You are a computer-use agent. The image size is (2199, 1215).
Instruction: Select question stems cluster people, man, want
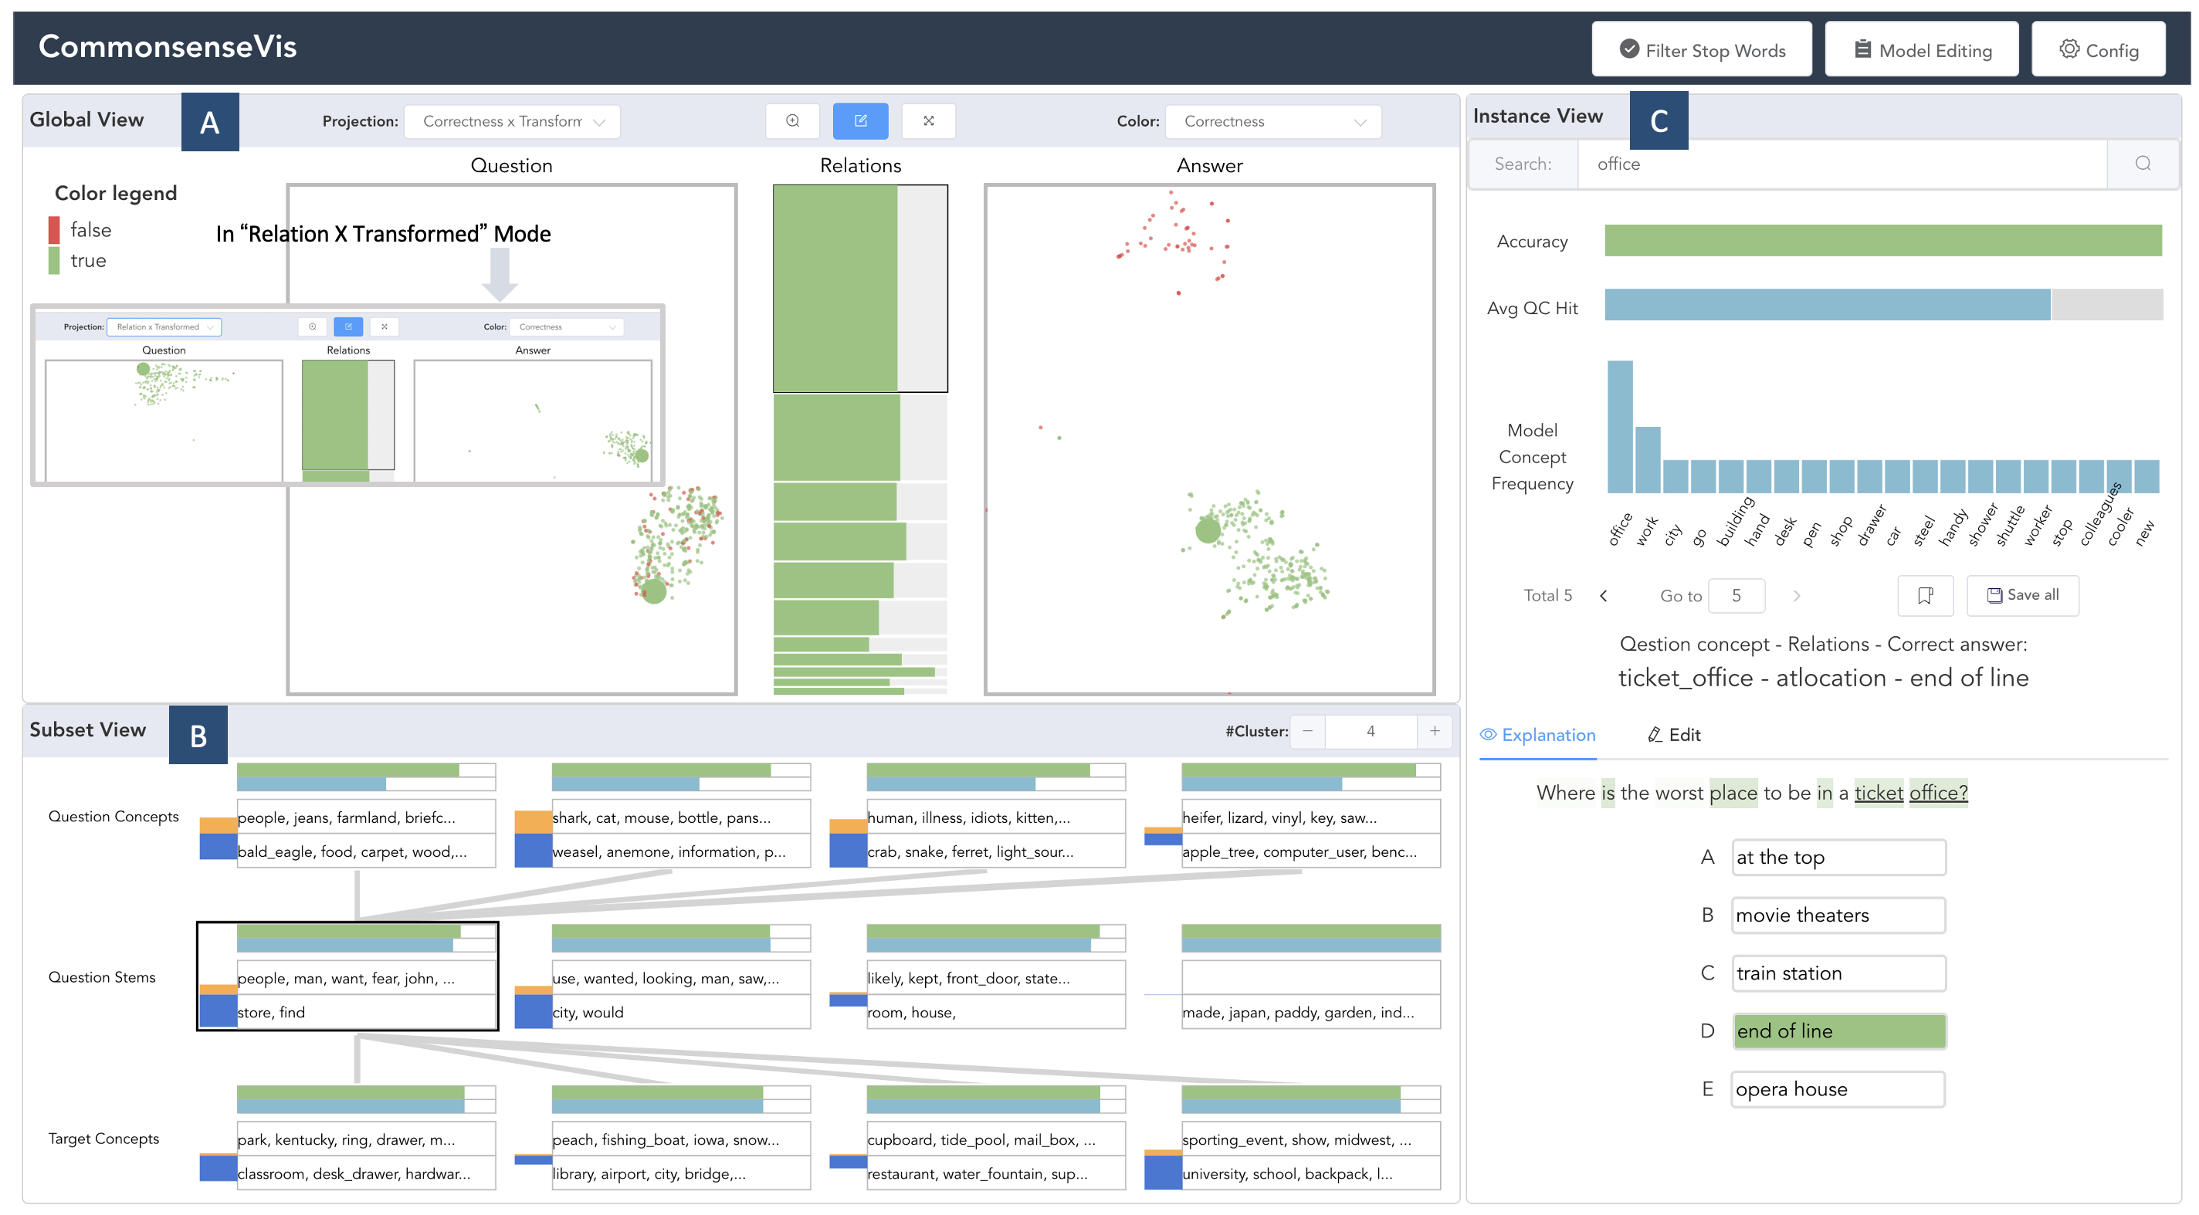(347, 977)
